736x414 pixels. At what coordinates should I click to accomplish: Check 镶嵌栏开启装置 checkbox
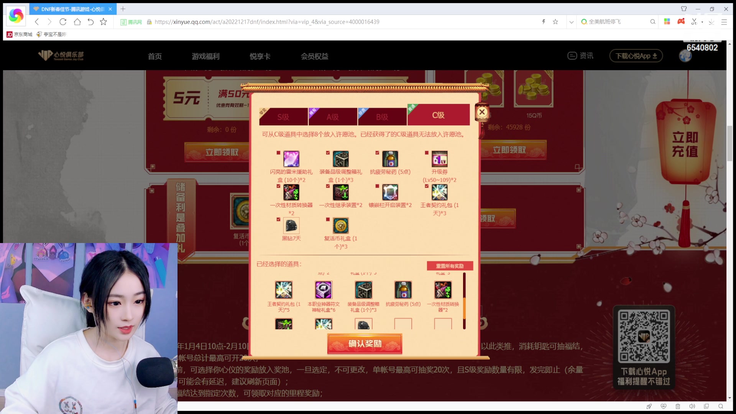point(377,186)
